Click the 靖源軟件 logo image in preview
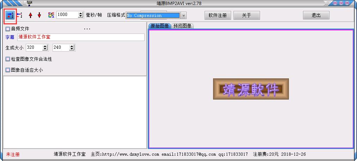The image size is (357, 161). [x=251, y=89]
